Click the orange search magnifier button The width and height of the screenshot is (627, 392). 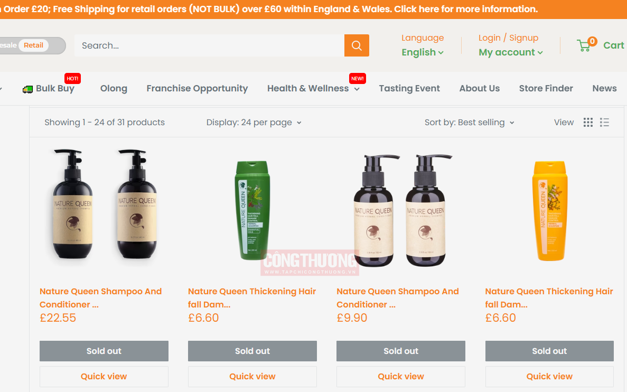click(357, 45)
